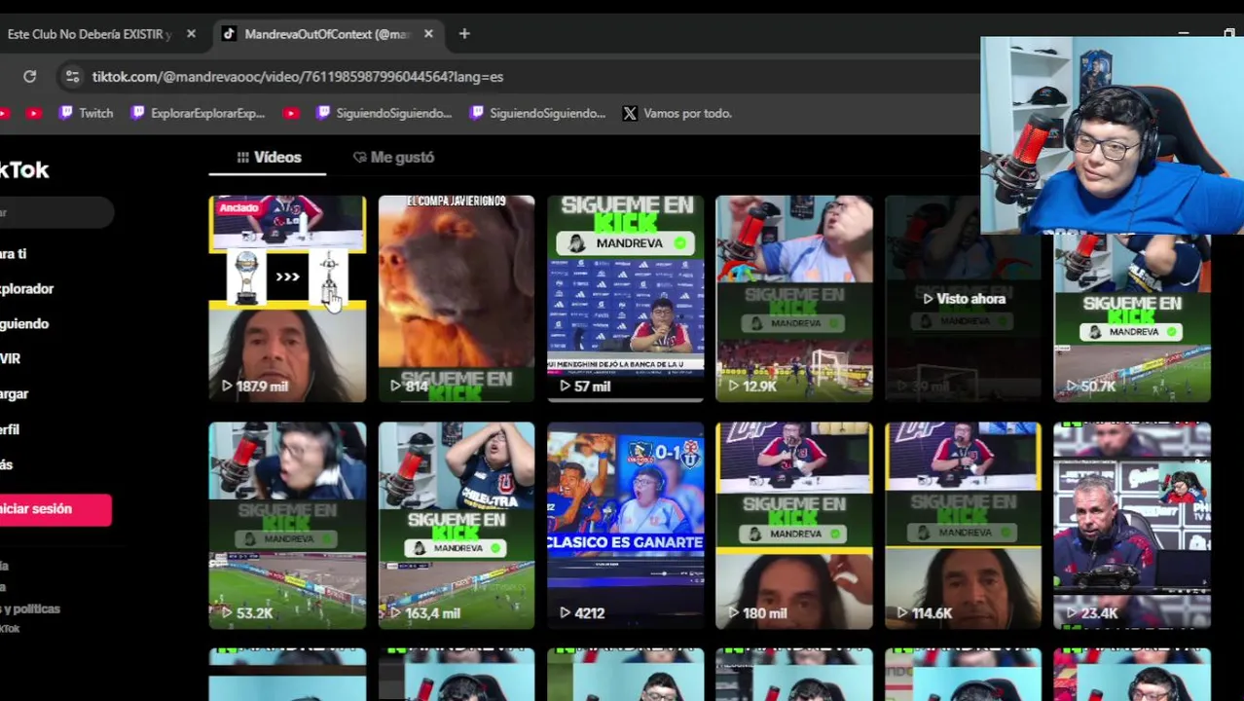Open 'CLASICO ES GANARTE' video with 4212 views
Viewport: 1244px width, 701px height.
tap(625, 526)
